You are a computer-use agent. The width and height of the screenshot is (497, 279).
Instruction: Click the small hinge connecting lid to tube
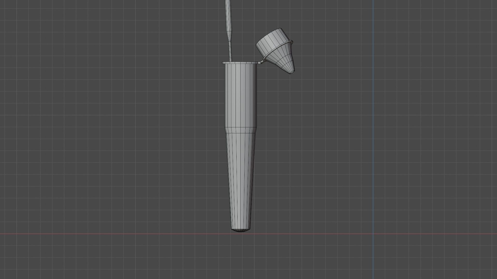[262, 61]
